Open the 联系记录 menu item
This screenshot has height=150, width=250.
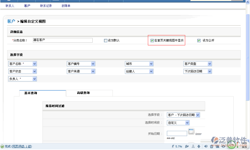[x=46, y=6]
